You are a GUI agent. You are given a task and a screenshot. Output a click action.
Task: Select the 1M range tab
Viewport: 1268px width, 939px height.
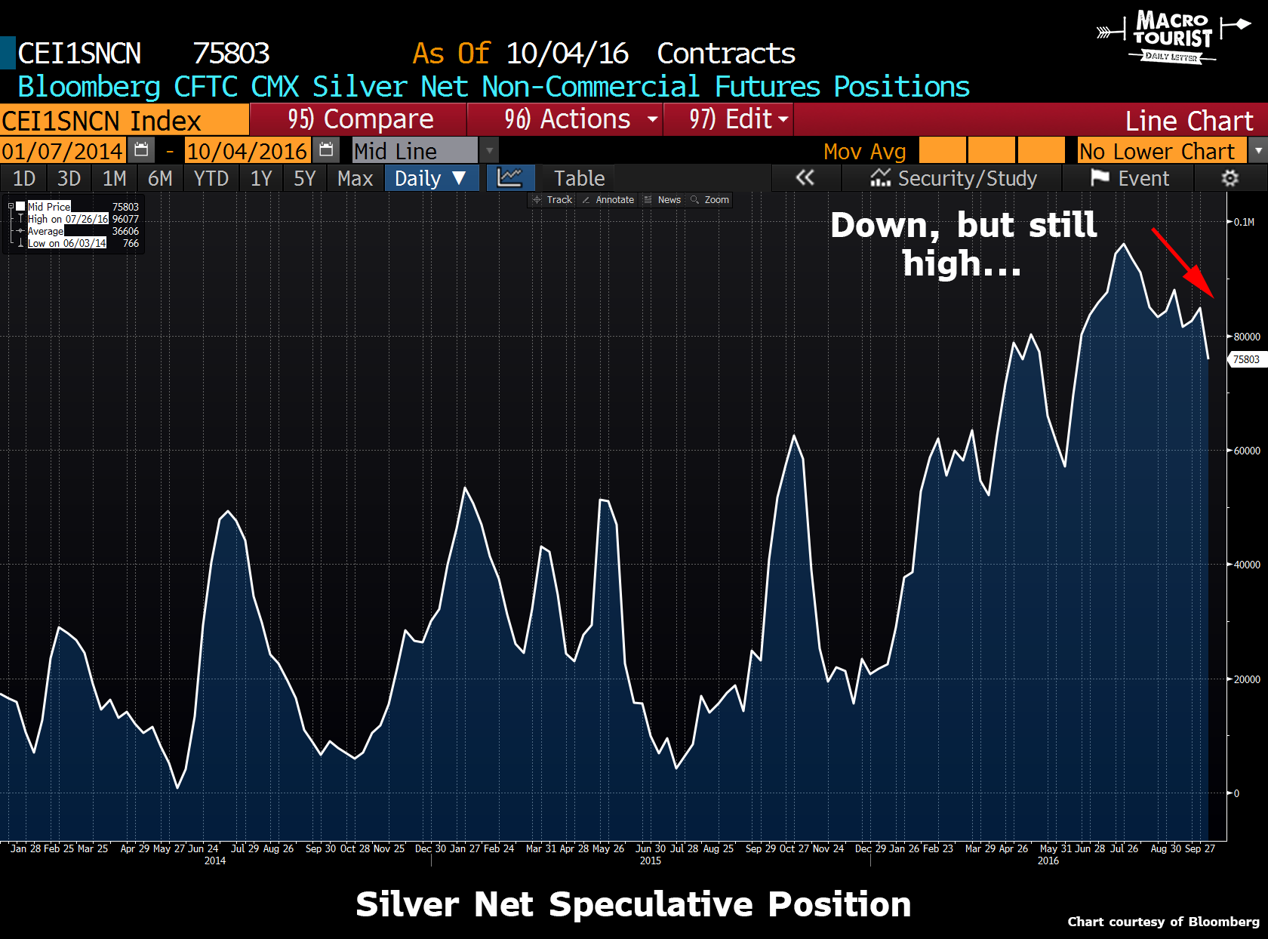pyautogui.click(x=114, y=178)
